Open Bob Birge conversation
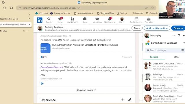Screen dimensions: 185x104 click(x=164, y=77)
